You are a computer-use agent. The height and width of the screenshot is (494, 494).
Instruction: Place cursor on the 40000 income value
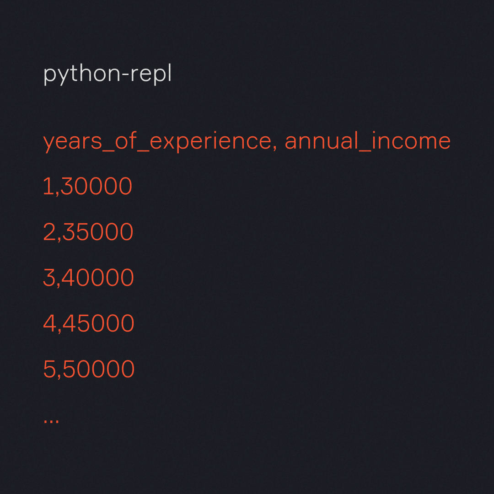coord(98,277)
